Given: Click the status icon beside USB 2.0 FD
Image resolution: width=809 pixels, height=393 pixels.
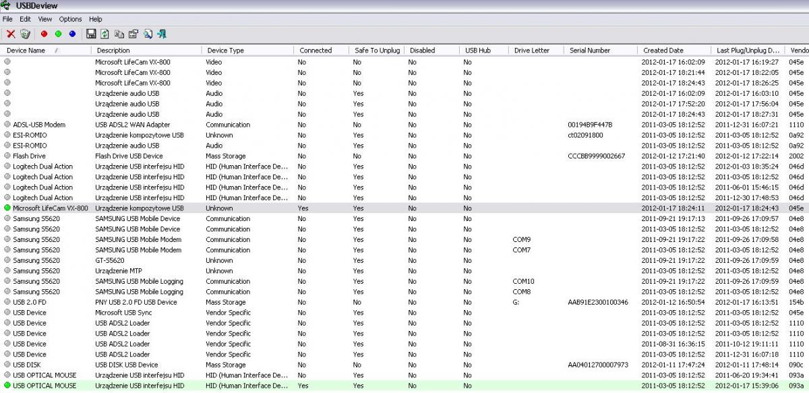Looking at the screenshot, I should 7,302.
